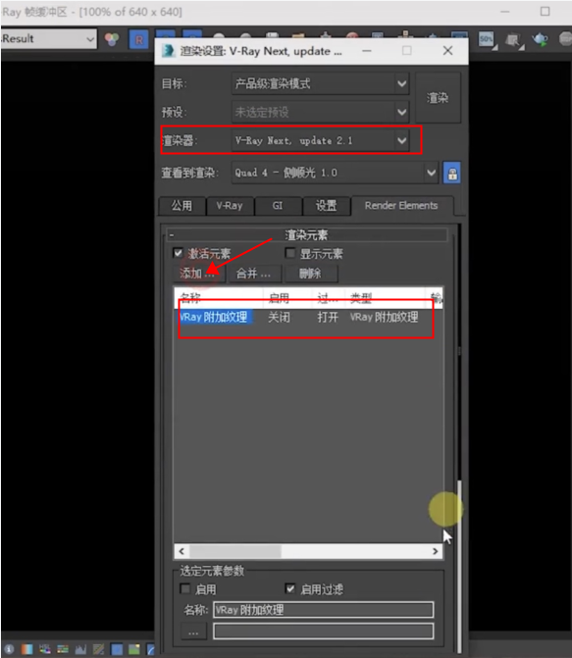Click the 过... column header
572x658 pixels.
click(328, 298)
